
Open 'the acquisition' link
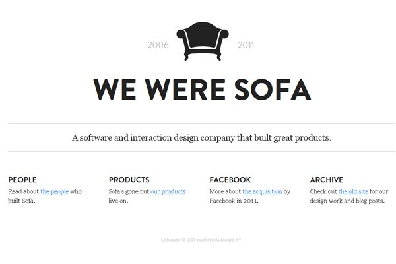262,191
